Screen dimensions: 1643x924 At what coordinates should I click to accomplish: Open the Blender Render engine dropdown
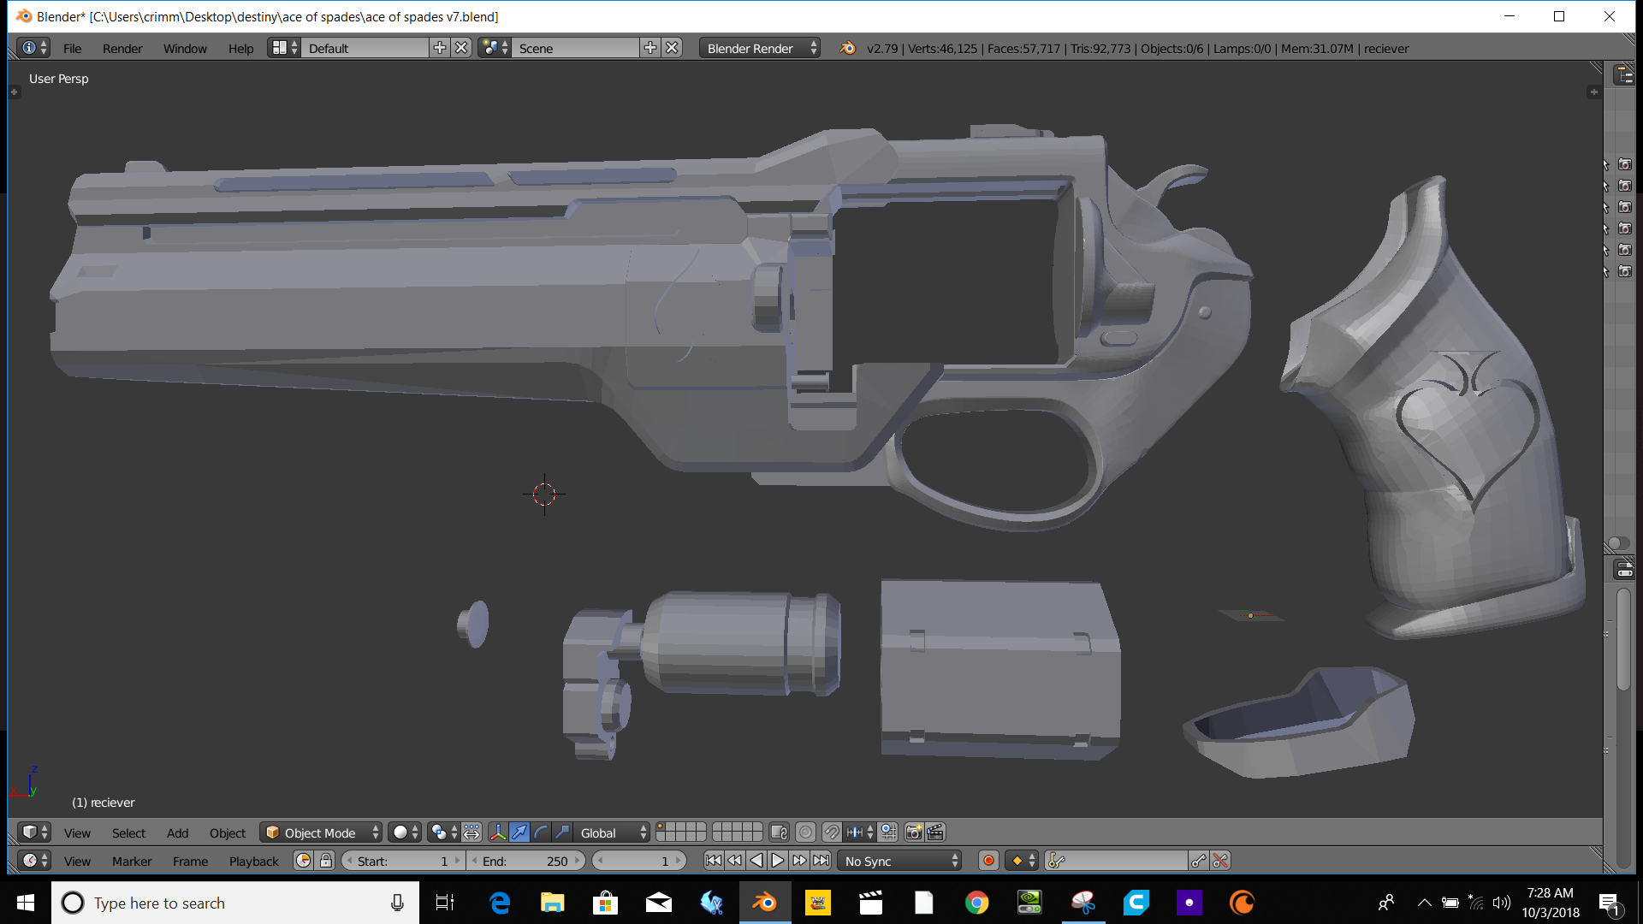click(761, 49)
